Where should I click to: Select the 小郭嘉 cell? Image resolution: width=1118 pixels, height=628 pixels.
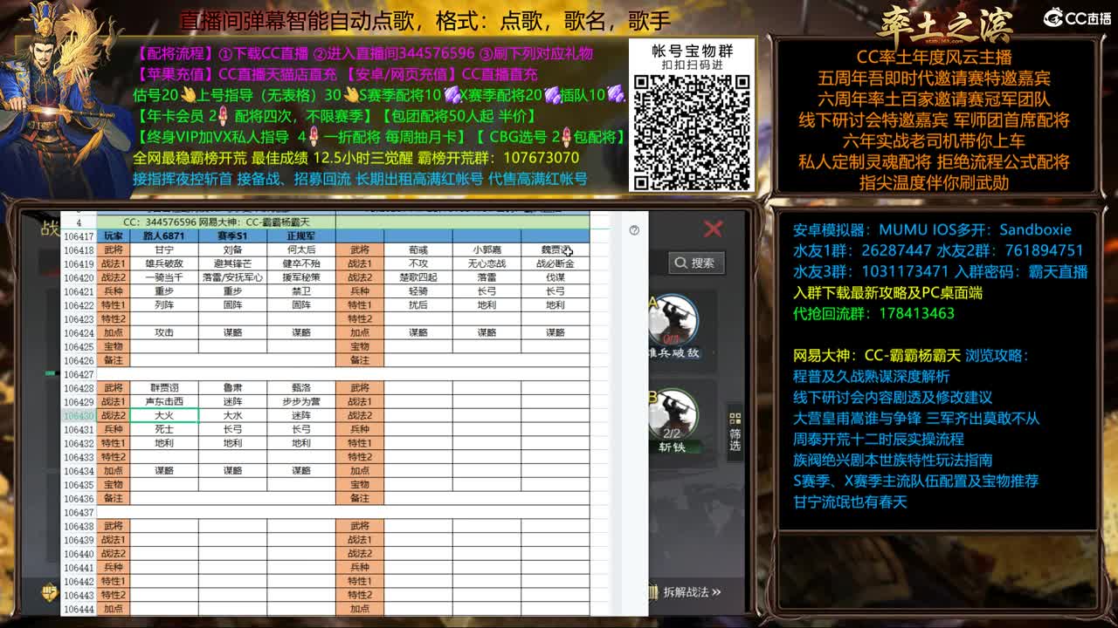pyautogui.click(x=487, y=250)
